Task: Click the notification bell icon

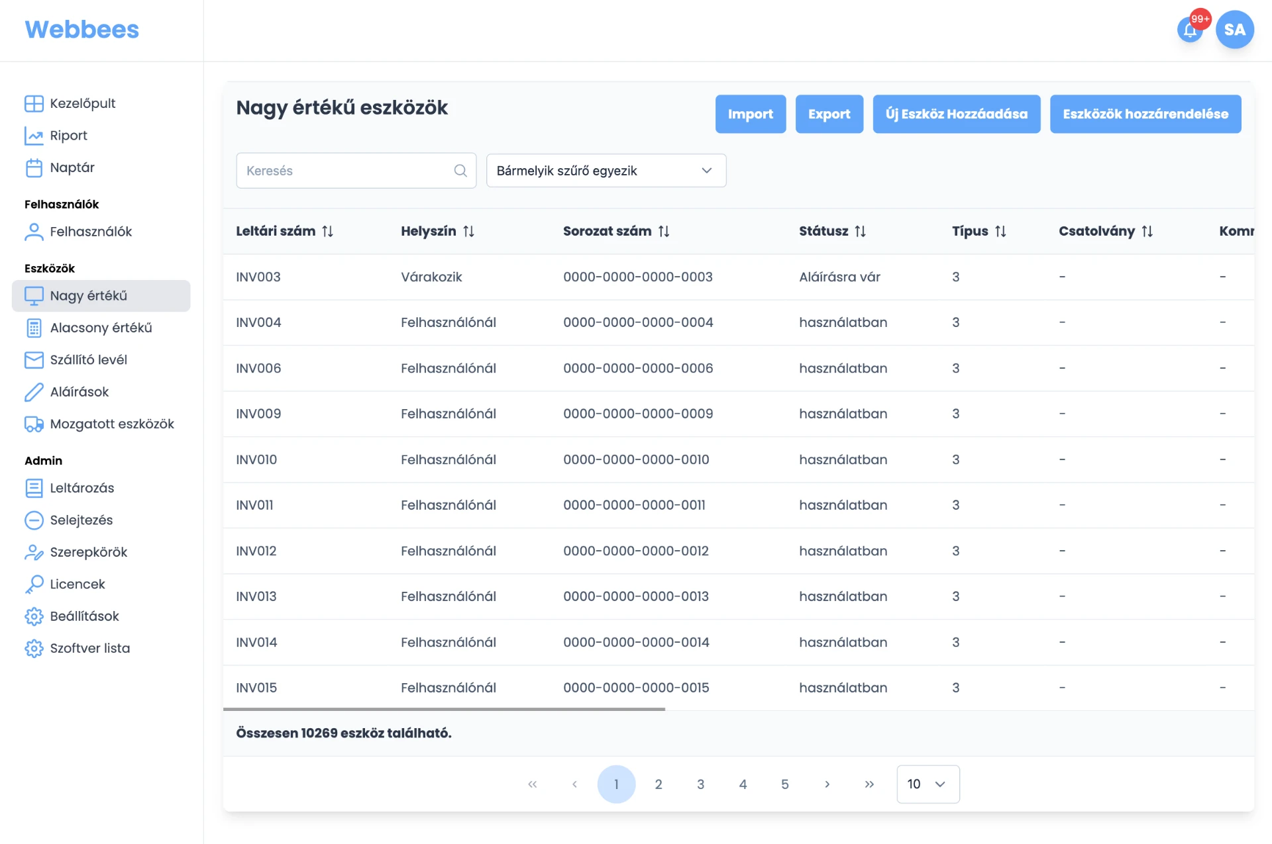Action: point(1190,30)
